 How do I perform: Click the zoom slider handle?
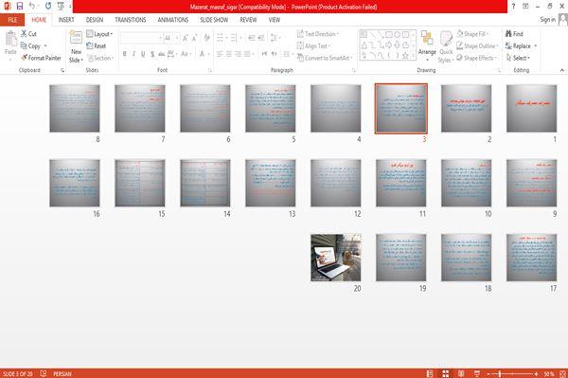[x=500, y=373]
